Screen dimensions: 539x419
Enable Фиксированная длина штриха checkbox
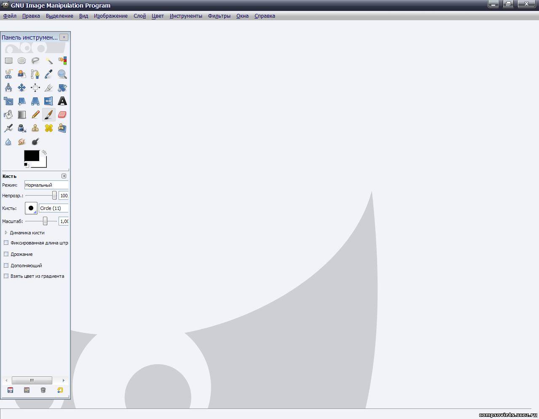6,243
